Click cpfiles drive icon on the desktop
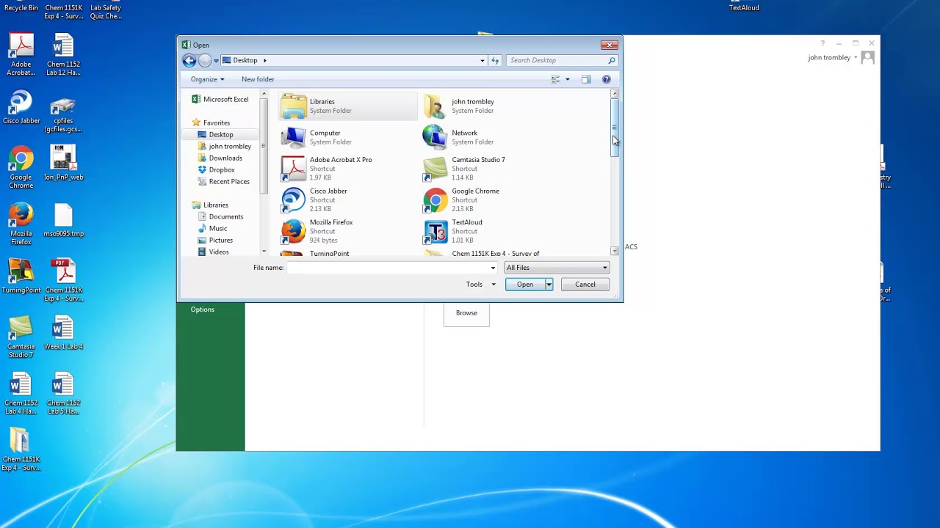Viewport: 940px width, 528px height. [x=63, y=115]
